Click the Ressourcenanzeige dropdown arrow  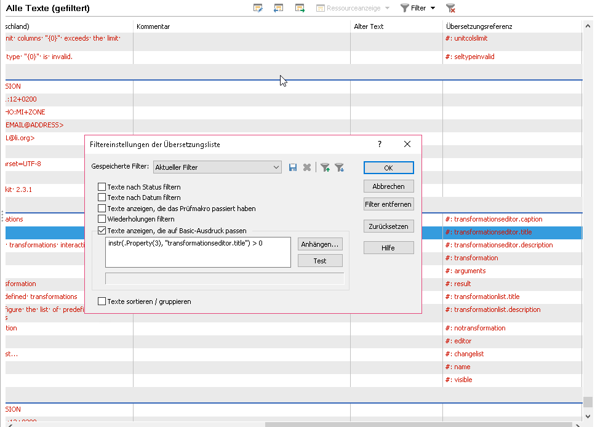point(386,7)
